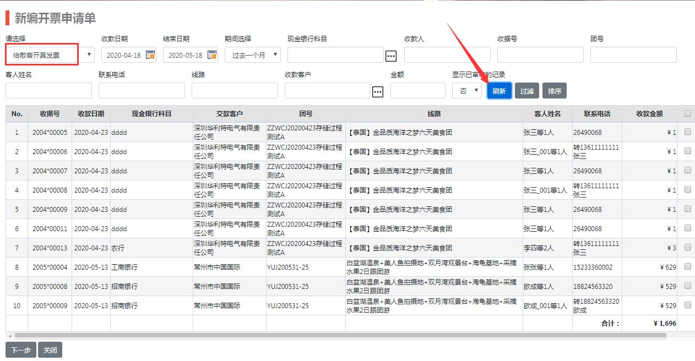
Task: Check the box for row 8
Action: (687, 267)
